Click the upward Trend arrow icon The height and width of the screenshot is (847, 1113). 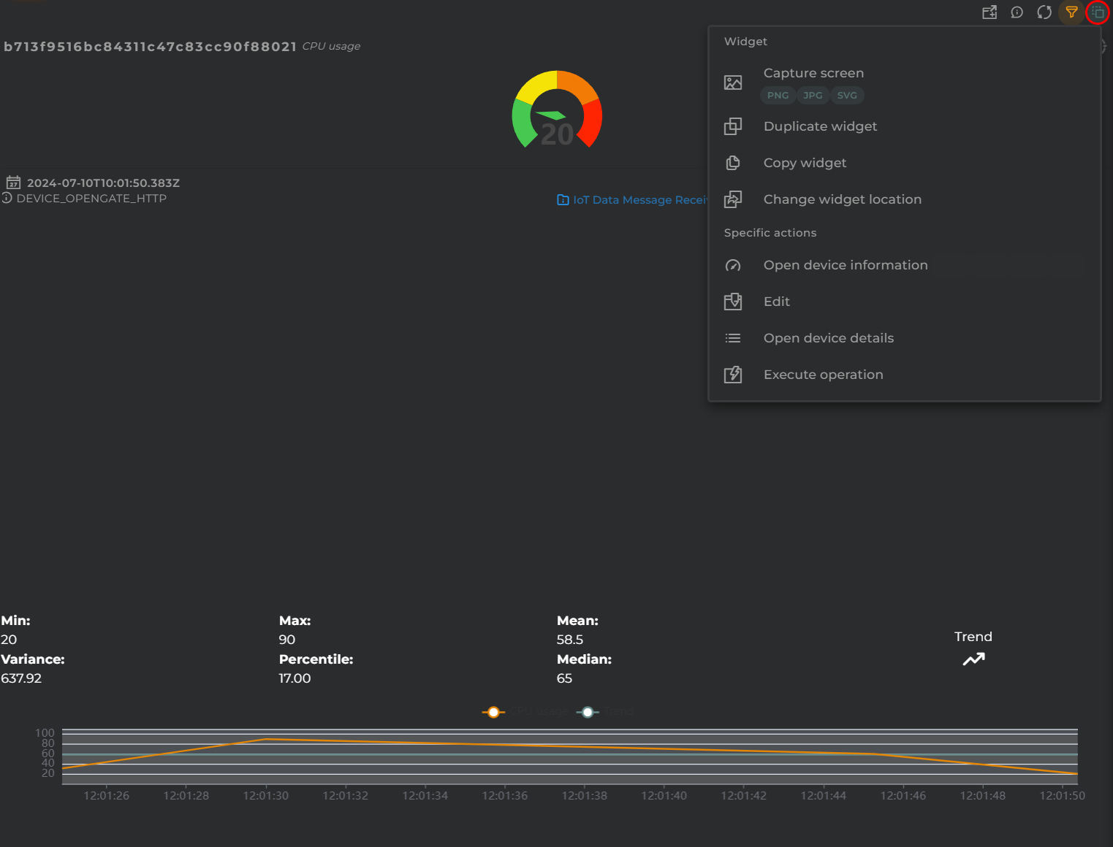coord(973,659)
